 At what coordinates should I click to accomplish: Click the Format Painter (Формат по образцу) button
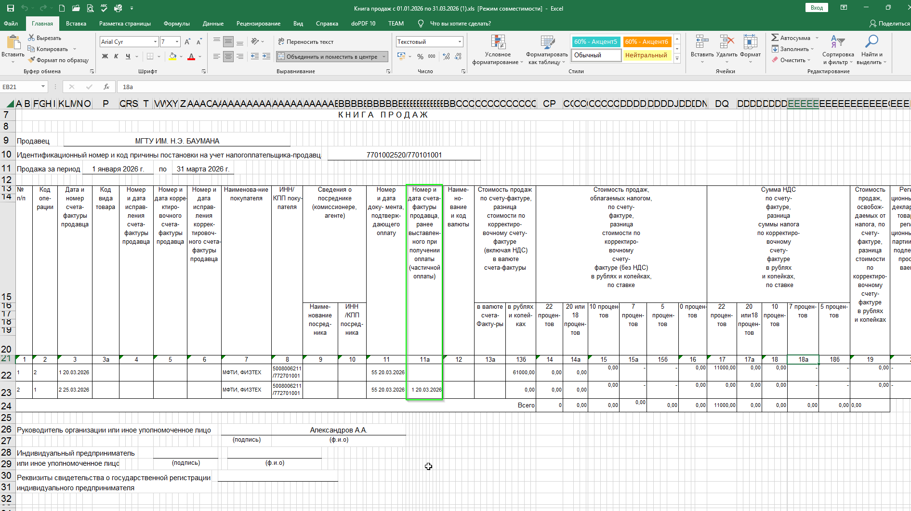tap(58, 60)
